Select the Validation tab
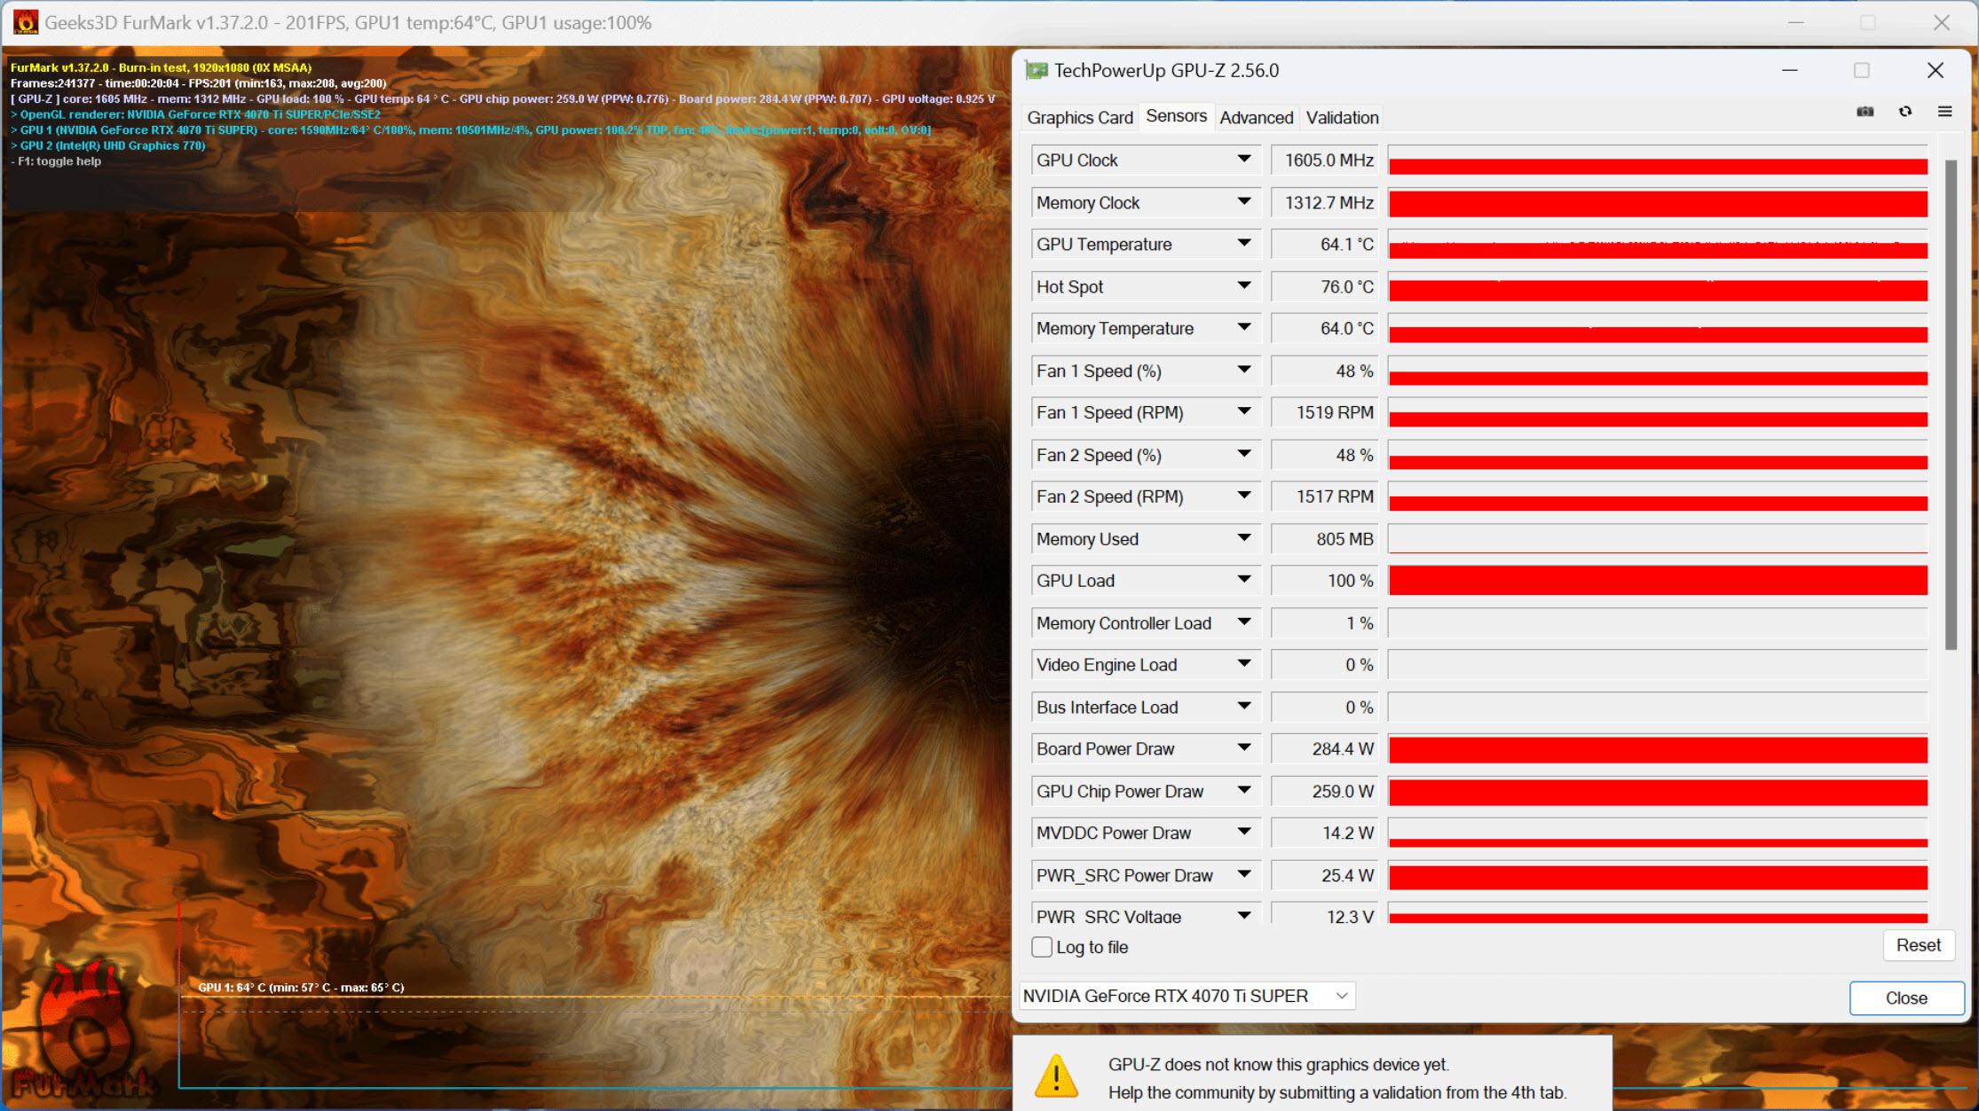Screen dimensions: 1979x1111 1342,118
